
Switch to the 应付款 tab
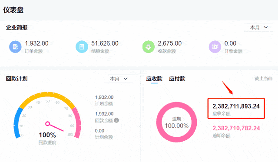click(x=177, y=79)
